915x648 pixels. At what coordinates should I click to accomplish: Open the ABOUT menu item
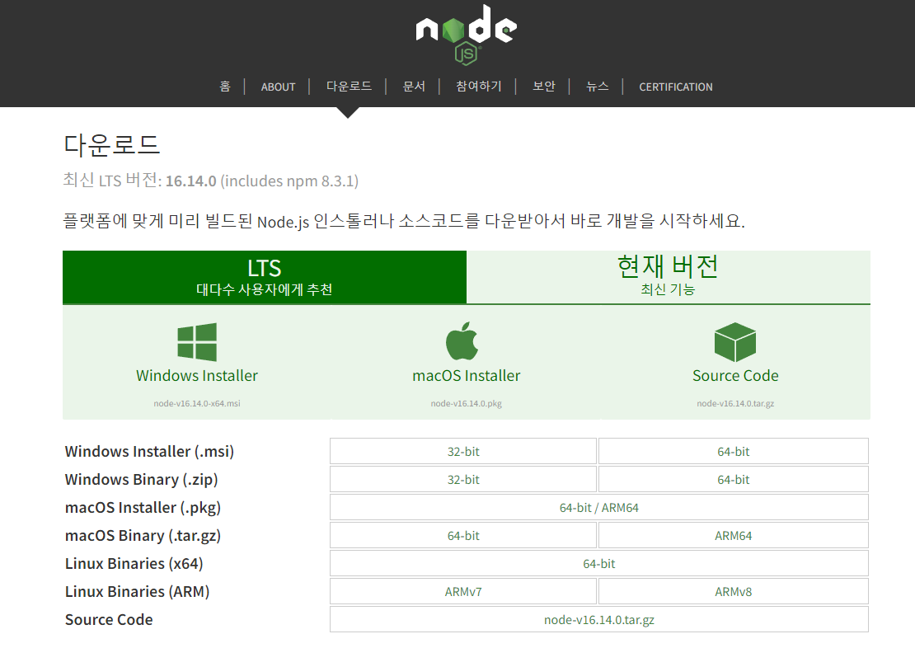pos(278,87)
